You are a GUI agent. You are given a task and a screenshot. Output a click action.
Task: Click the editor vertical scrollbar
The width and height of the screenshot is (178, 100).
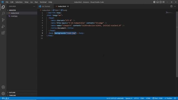pyautogui.click(x=177, y=44)
